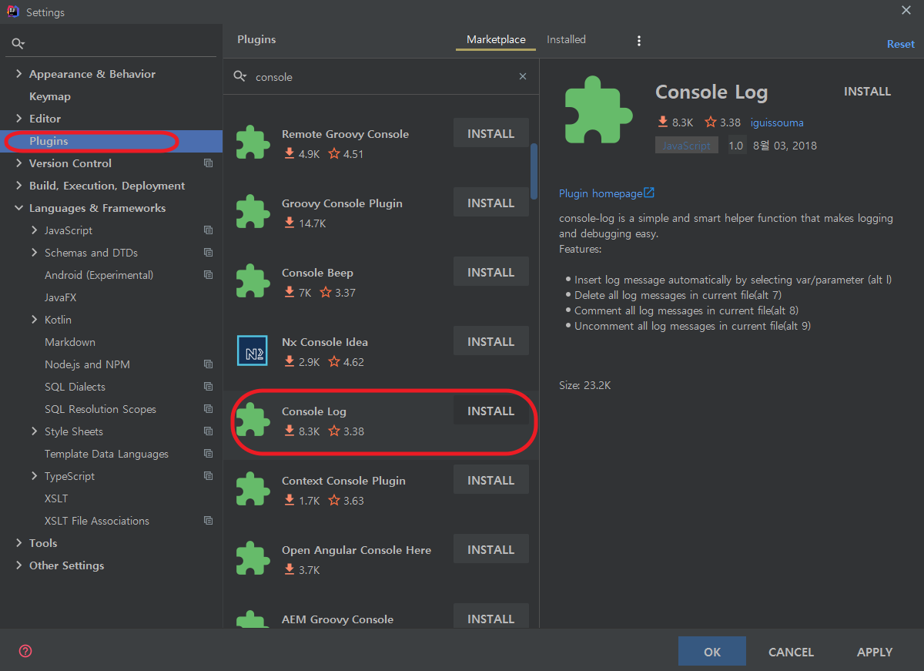Confirm settings with OK button

[712, 652]
